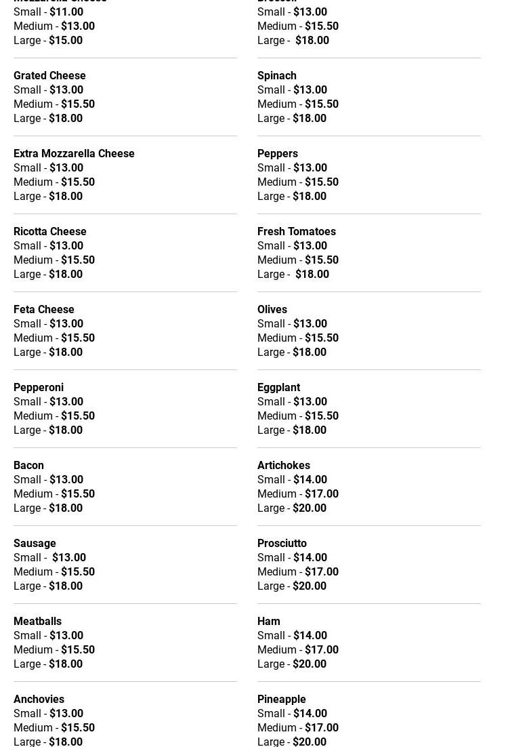This screenshot has width=508, height=747.
Task: Select the Olives topping name
Action: pos(272,309)
